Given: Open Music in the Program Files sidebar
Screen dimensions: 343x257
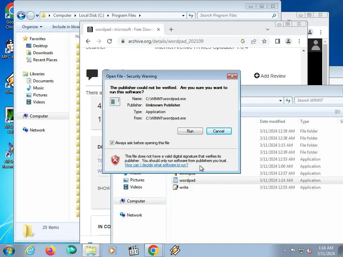Looking at the screenshot, I should pos(38,88).
